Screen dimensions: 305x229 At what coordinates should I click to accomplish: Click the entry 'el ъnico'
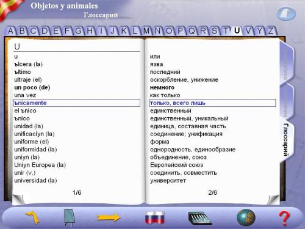tap(26, 111)
